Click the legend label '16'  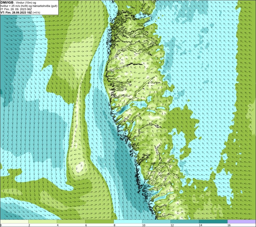[229, 225]
